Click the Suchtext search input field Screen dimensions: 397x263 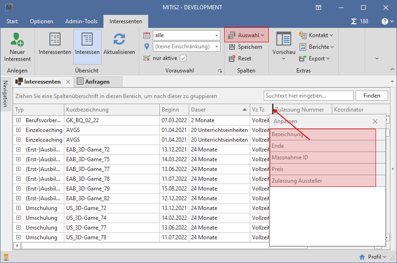point(308,96)
